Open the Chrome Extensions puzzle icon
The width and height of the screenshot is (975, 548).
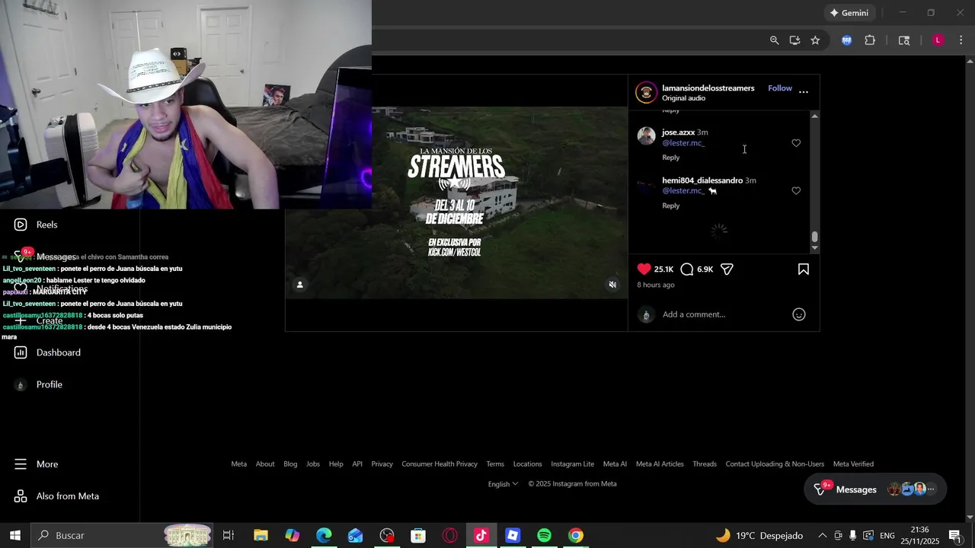870,40
